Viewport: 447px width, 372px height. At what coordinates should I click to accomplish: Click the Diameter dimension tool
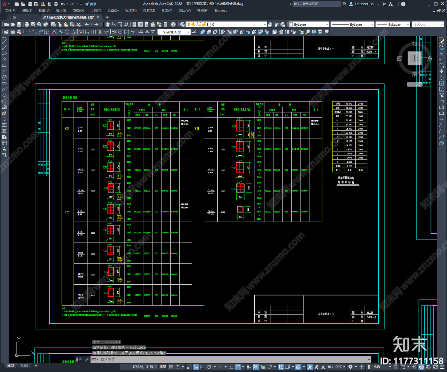(x=67, y=32)
